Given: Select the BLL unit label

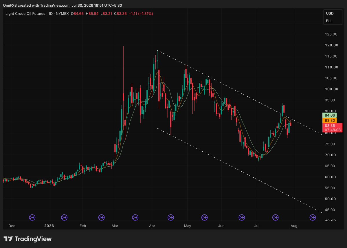Looking at the screenshot, I should pos(329,21).
